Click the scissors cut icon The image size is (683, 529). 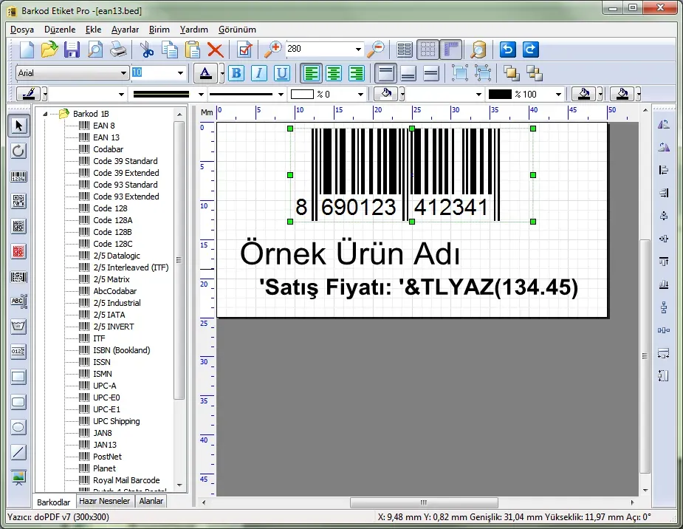pos(146,50)
